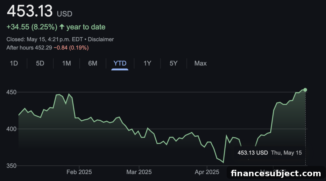Click the After hours 452.29 value

pos(29,48)
